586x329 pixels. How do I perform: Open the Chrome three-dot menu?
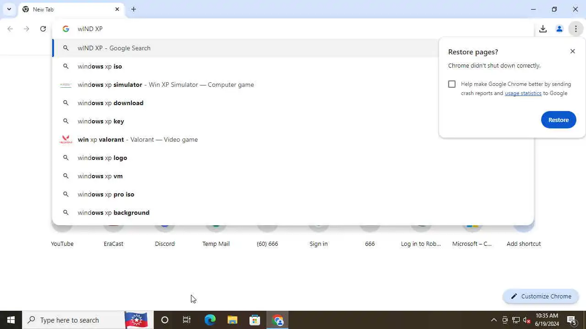point(576,29)
